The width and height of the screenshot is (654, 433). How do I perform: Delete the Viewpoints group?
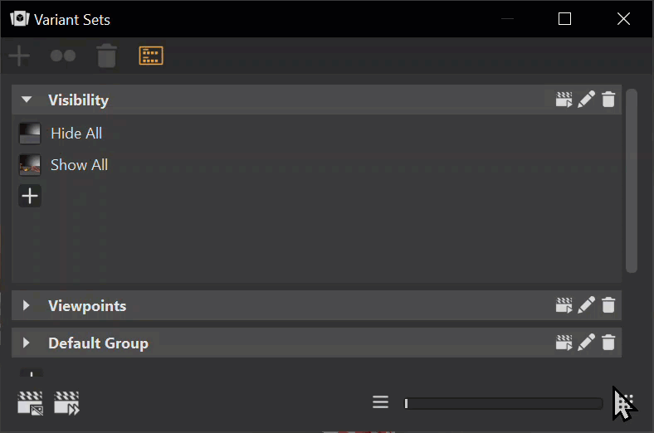click(608, 305)
